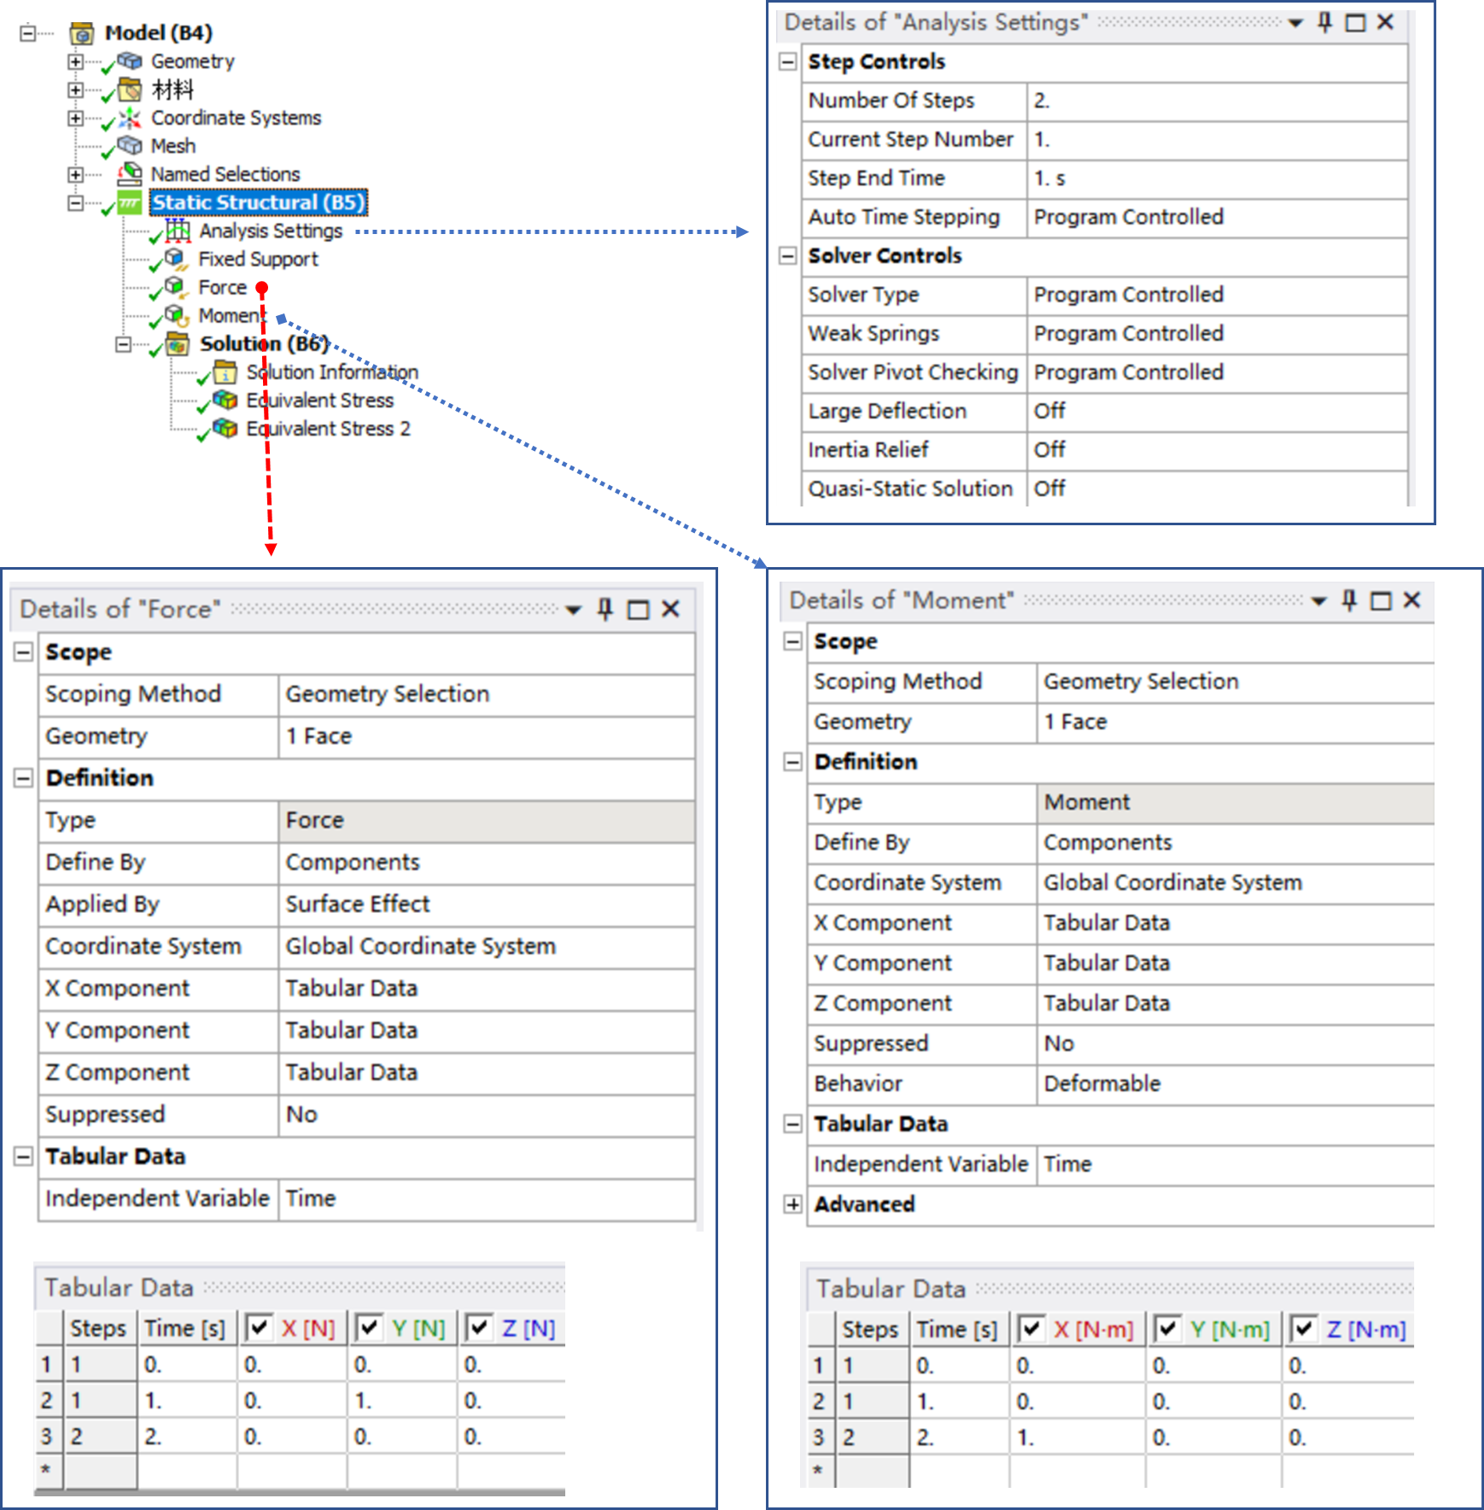Click the Mesh icon in tree
The width and height of the screenshot is (1484, 1510).
[130, 146]
